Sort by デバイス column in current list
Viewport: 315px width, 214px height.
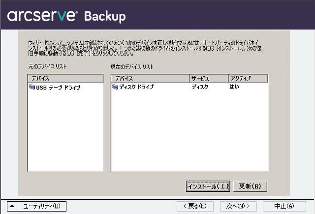click(x=150, y=78)
